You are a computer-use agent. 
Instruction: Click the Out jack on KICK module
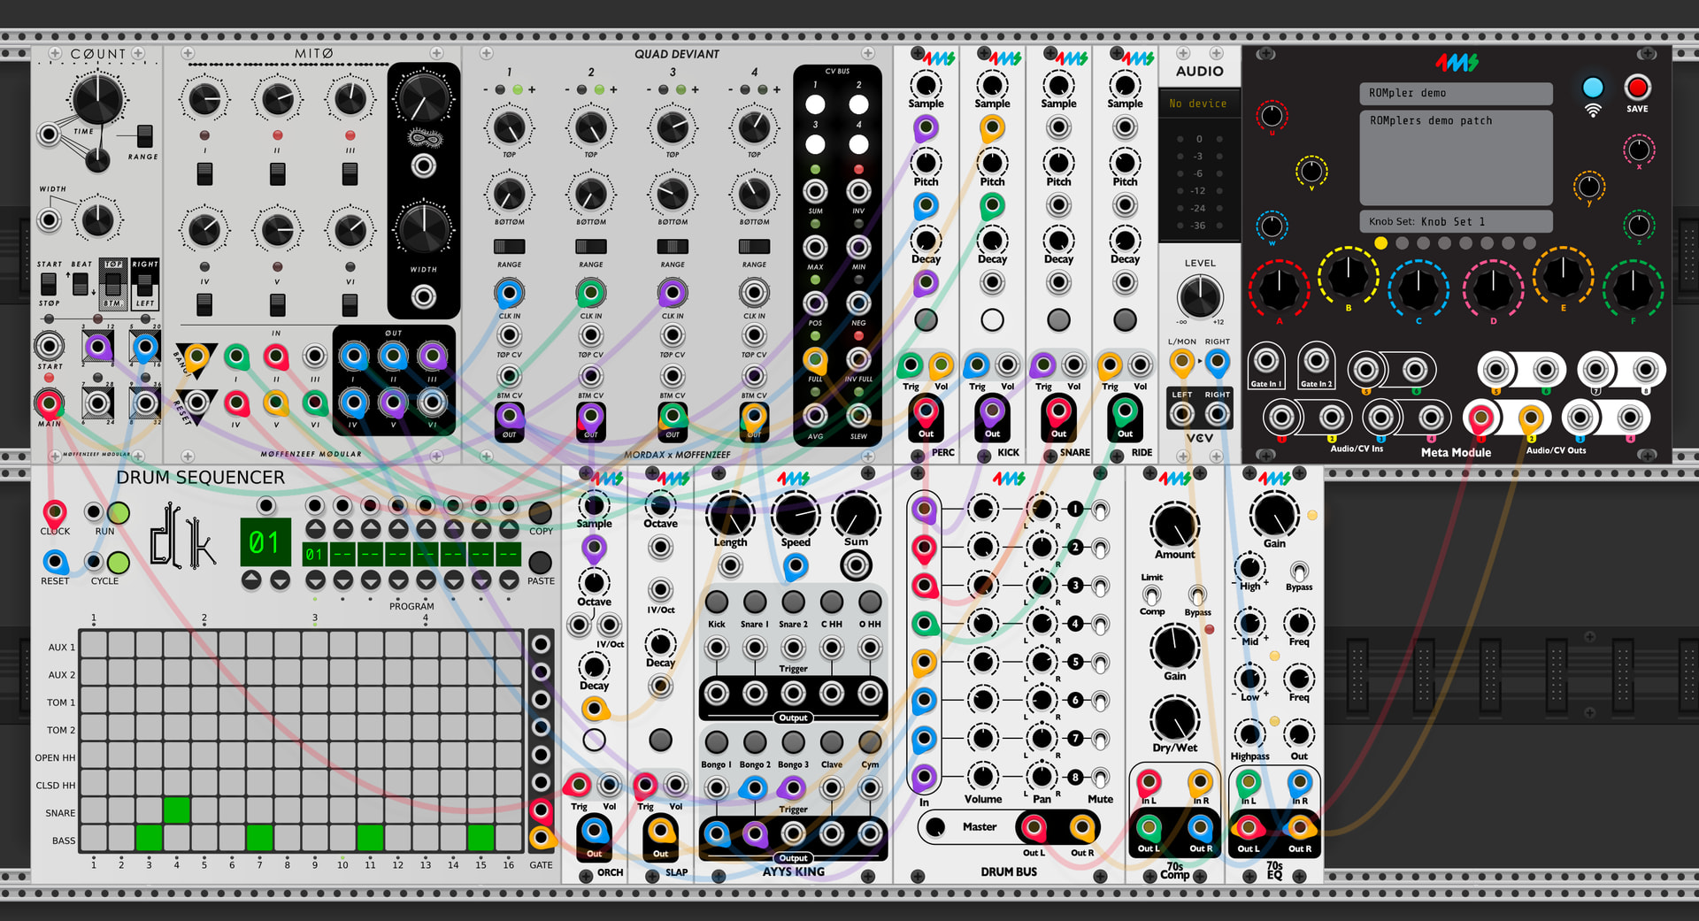click(x=992, y=412)
